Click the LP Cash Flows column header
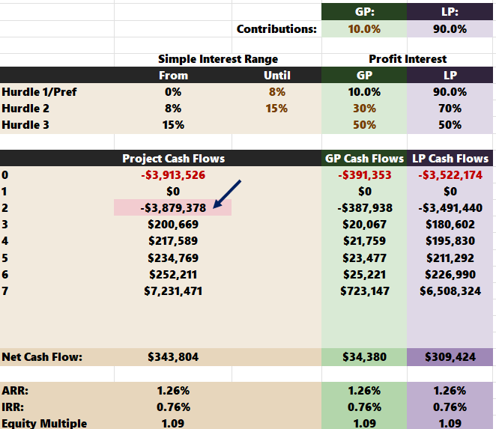 coord(450,159)
